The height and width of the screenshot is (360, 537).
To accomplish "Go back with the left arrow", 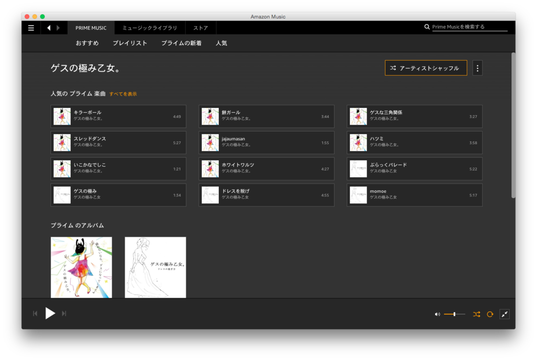I will coord(49,28).
